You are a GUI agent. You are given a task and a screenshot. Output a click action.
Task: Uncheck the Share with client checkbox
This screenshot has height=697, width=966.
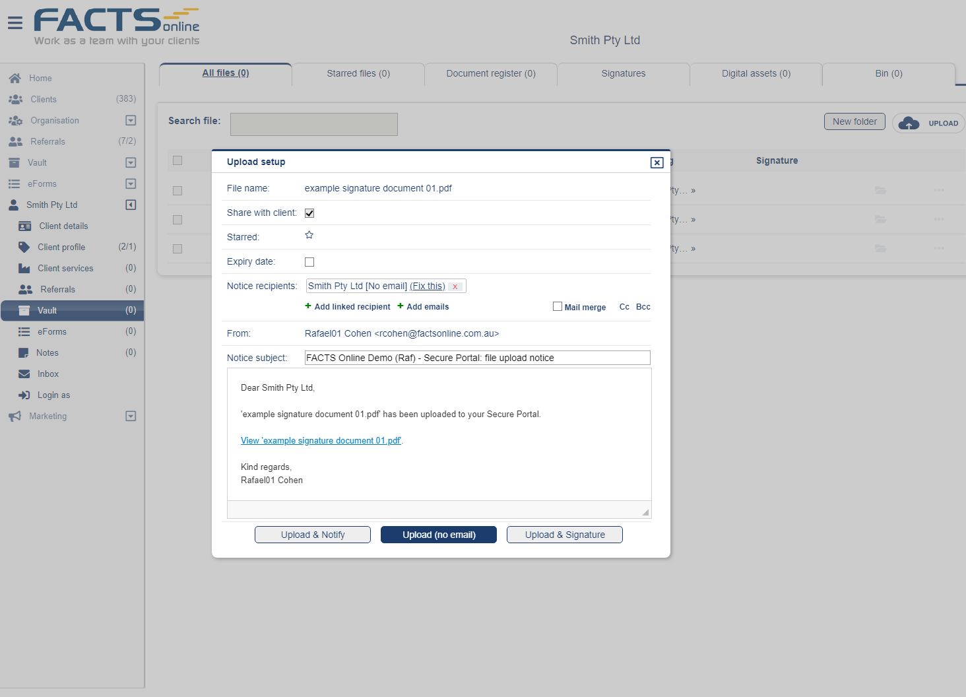[x=309, y=213]
